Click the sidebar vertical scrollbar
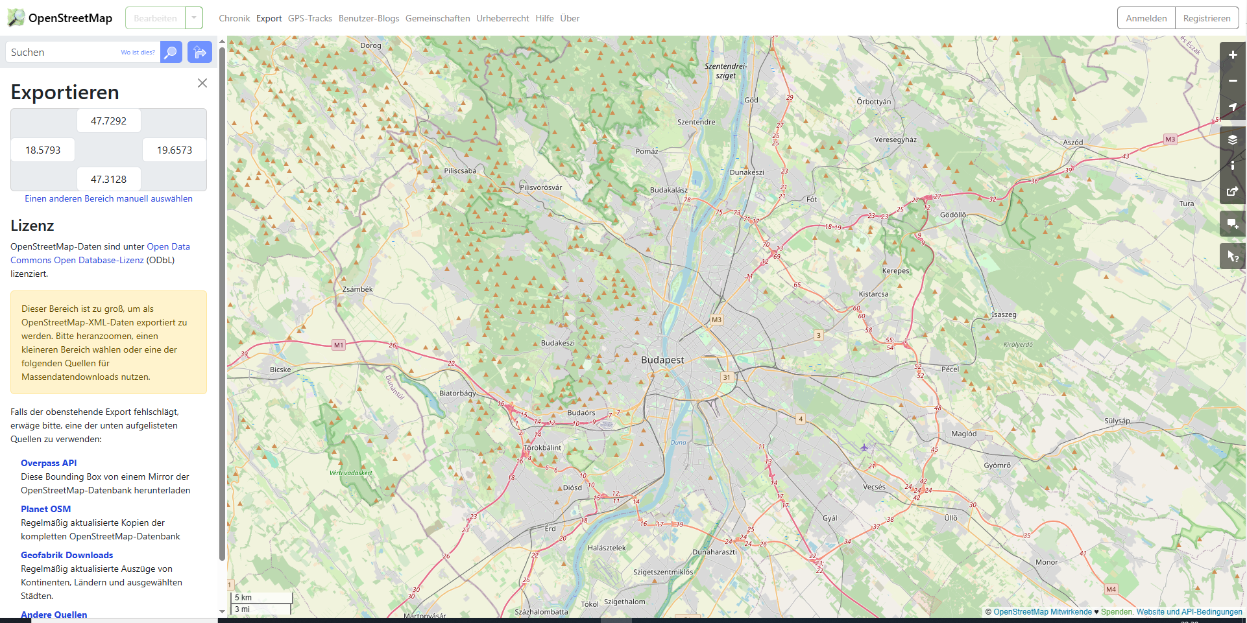The image size is (1247, 623). pyautogui.click(x=222, y=303)
